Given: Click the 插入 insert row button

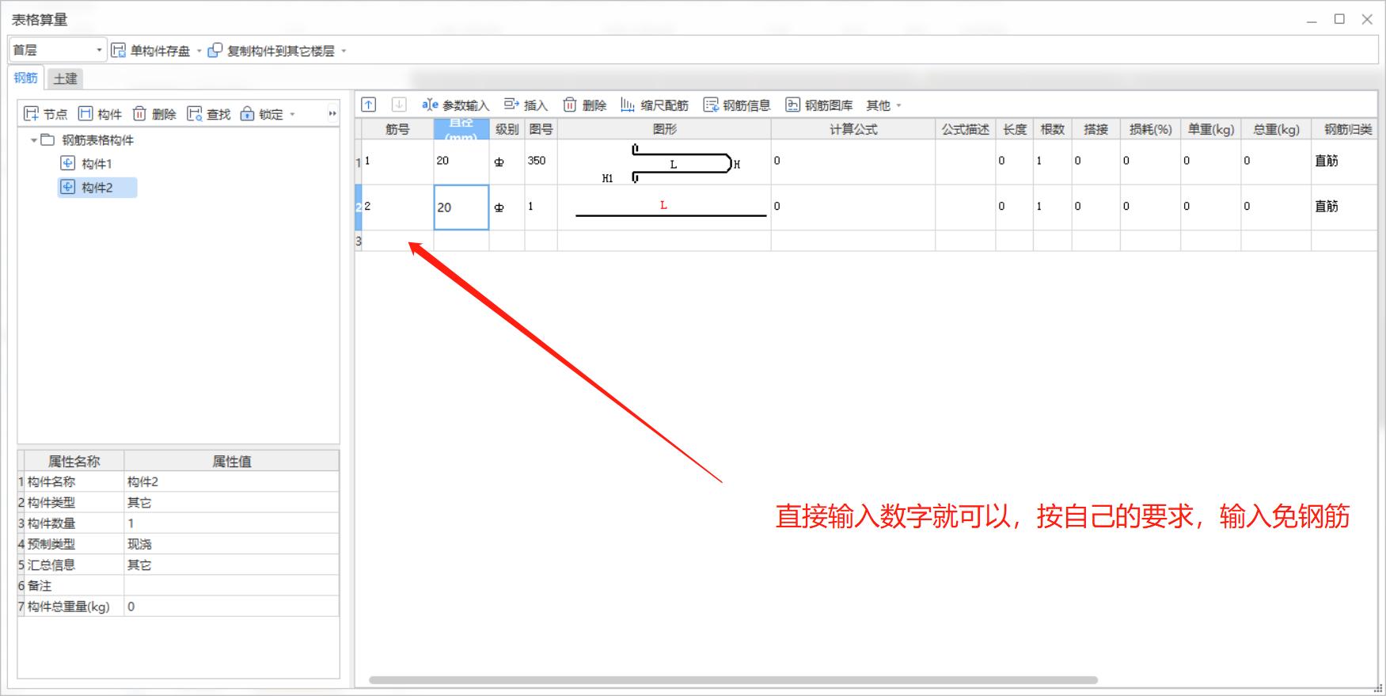Looking at the screenshot, I should coord(526,105).
